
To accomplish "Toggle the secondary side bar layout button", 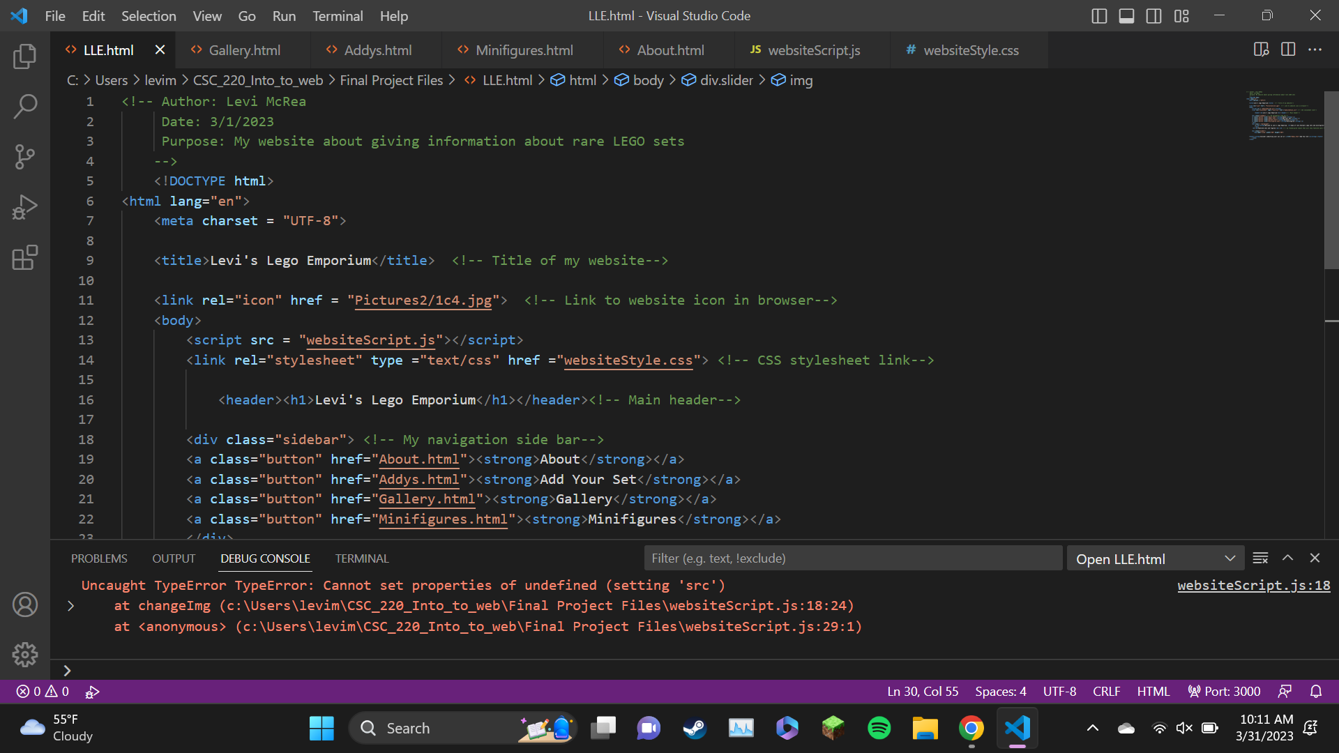I will pos(1153,16).
